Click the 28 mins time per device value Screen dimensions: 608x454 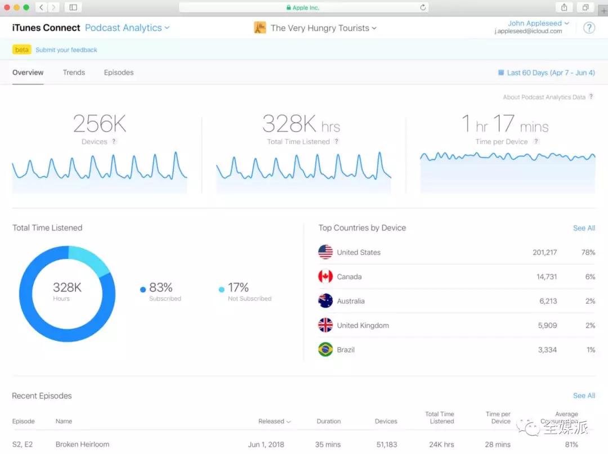point(498,444)
